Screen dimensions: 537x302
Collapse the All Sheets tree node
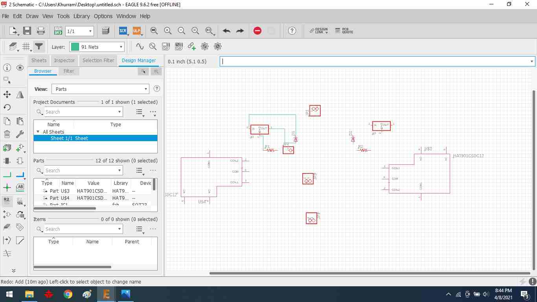click(x=38, y=132)
